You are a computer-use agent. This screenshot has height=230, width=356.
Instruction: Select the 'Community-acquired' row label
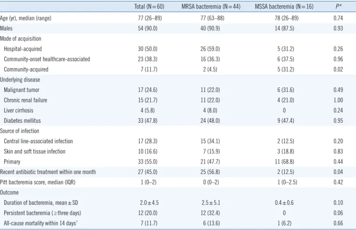[x=26, y=69]
